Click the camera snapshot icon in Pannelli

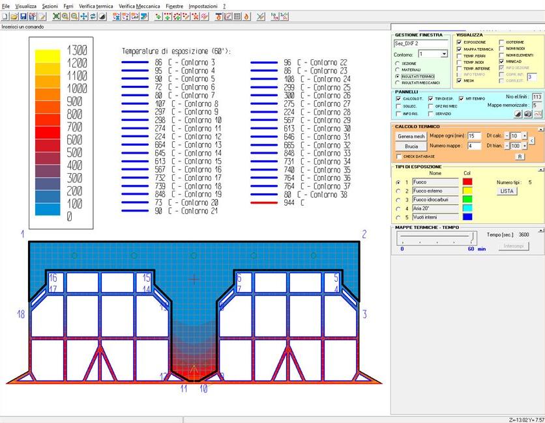(527, 114)
